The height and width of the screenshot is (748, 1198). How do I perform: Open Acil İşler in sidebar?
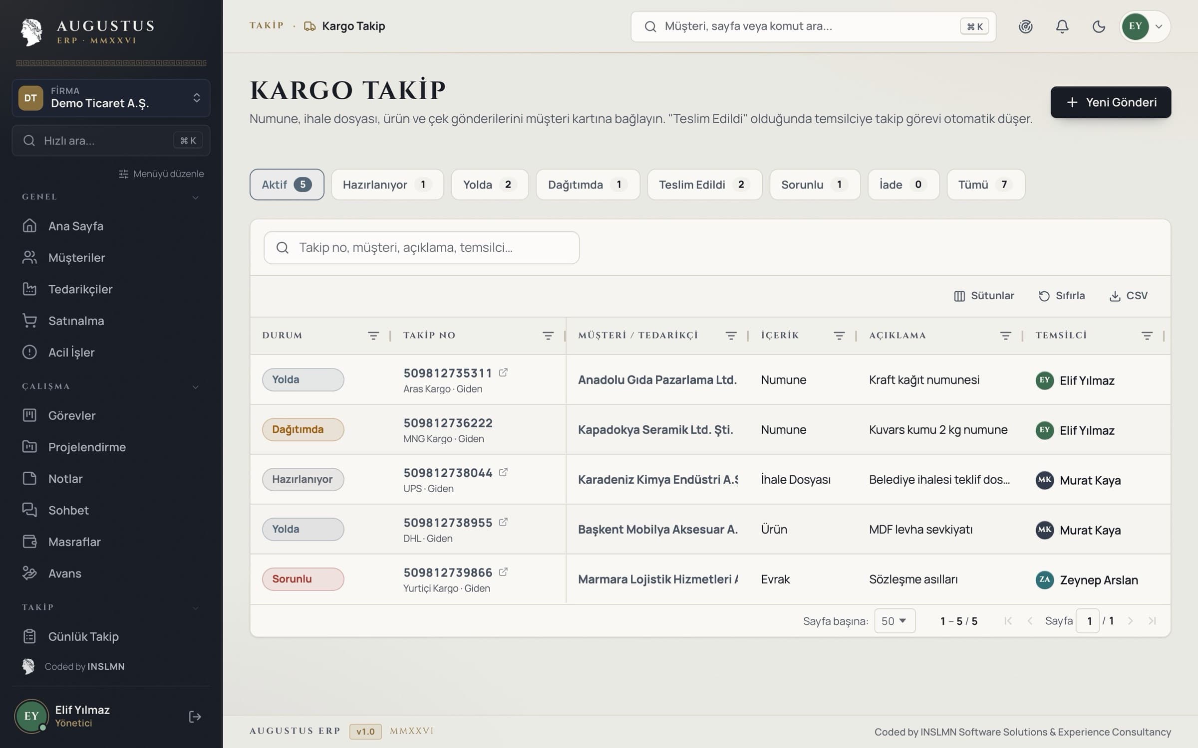tap(111, 352)
